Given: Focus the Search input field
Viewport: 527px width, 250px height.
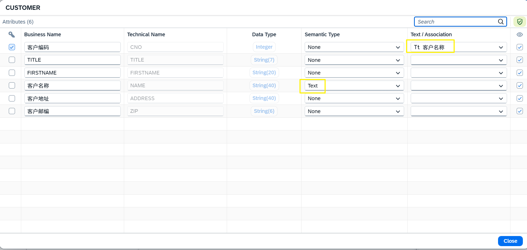Looking at the screenshot, I should (456, 22).
